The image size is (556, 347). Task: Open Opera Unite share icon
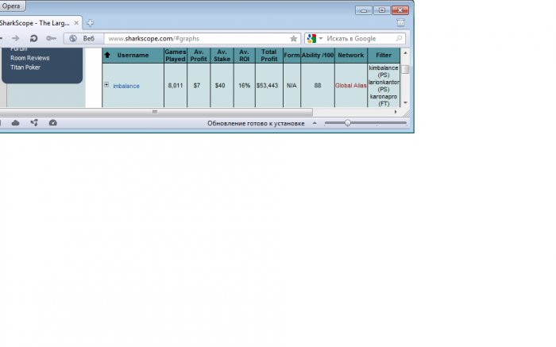point(34,123)
